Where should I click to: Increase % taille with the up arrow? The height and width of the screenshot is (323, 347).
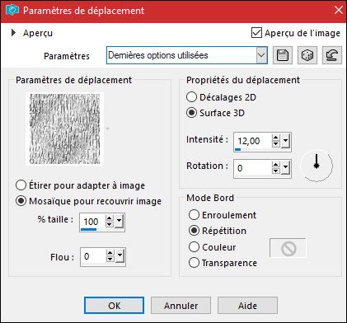(110, 218)
